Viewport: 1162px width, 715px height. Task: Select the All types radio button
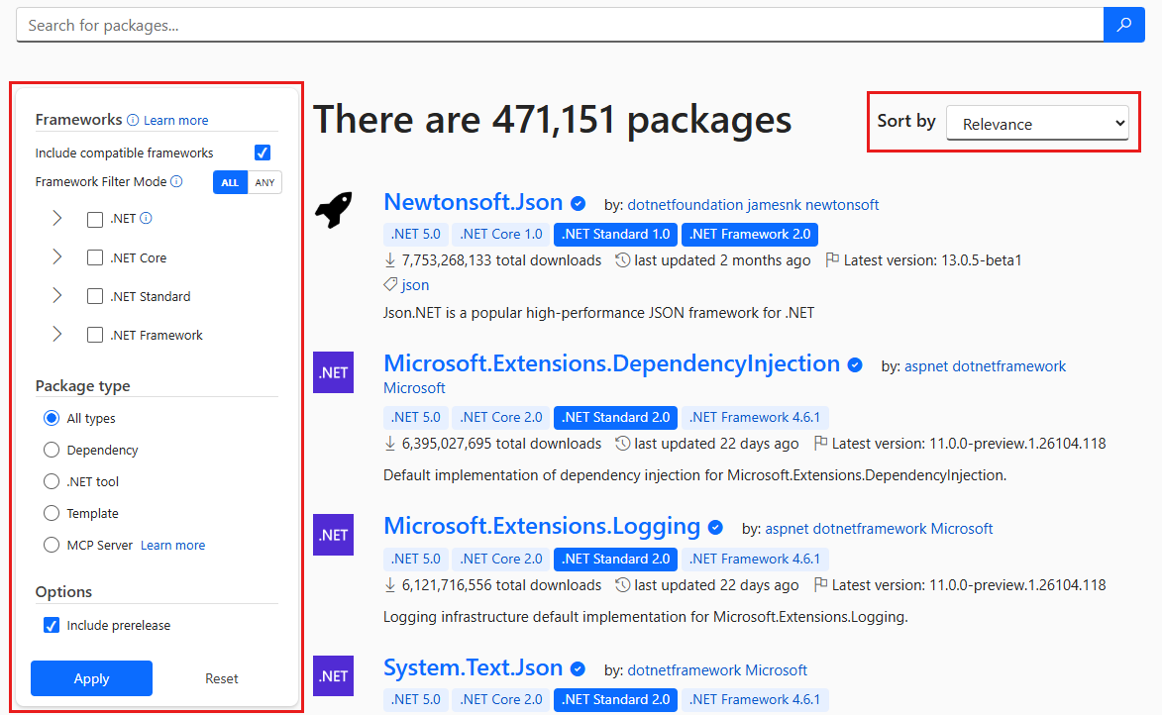[x=52, y=418]
